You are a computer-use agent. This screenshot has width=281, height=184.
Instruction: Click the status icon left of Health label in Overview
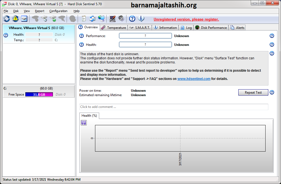click(82, 44)
